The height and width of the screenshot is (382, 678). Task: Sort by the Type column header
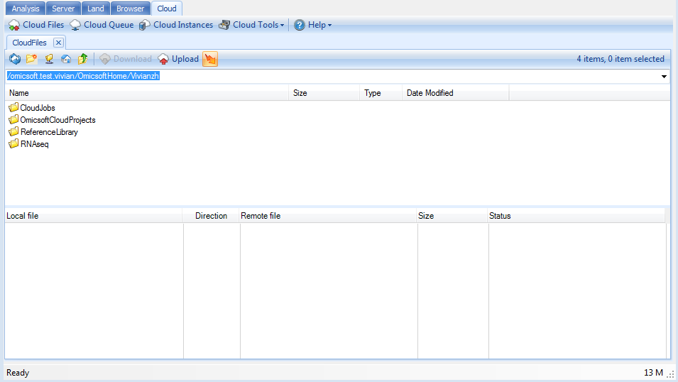[381, 93]
